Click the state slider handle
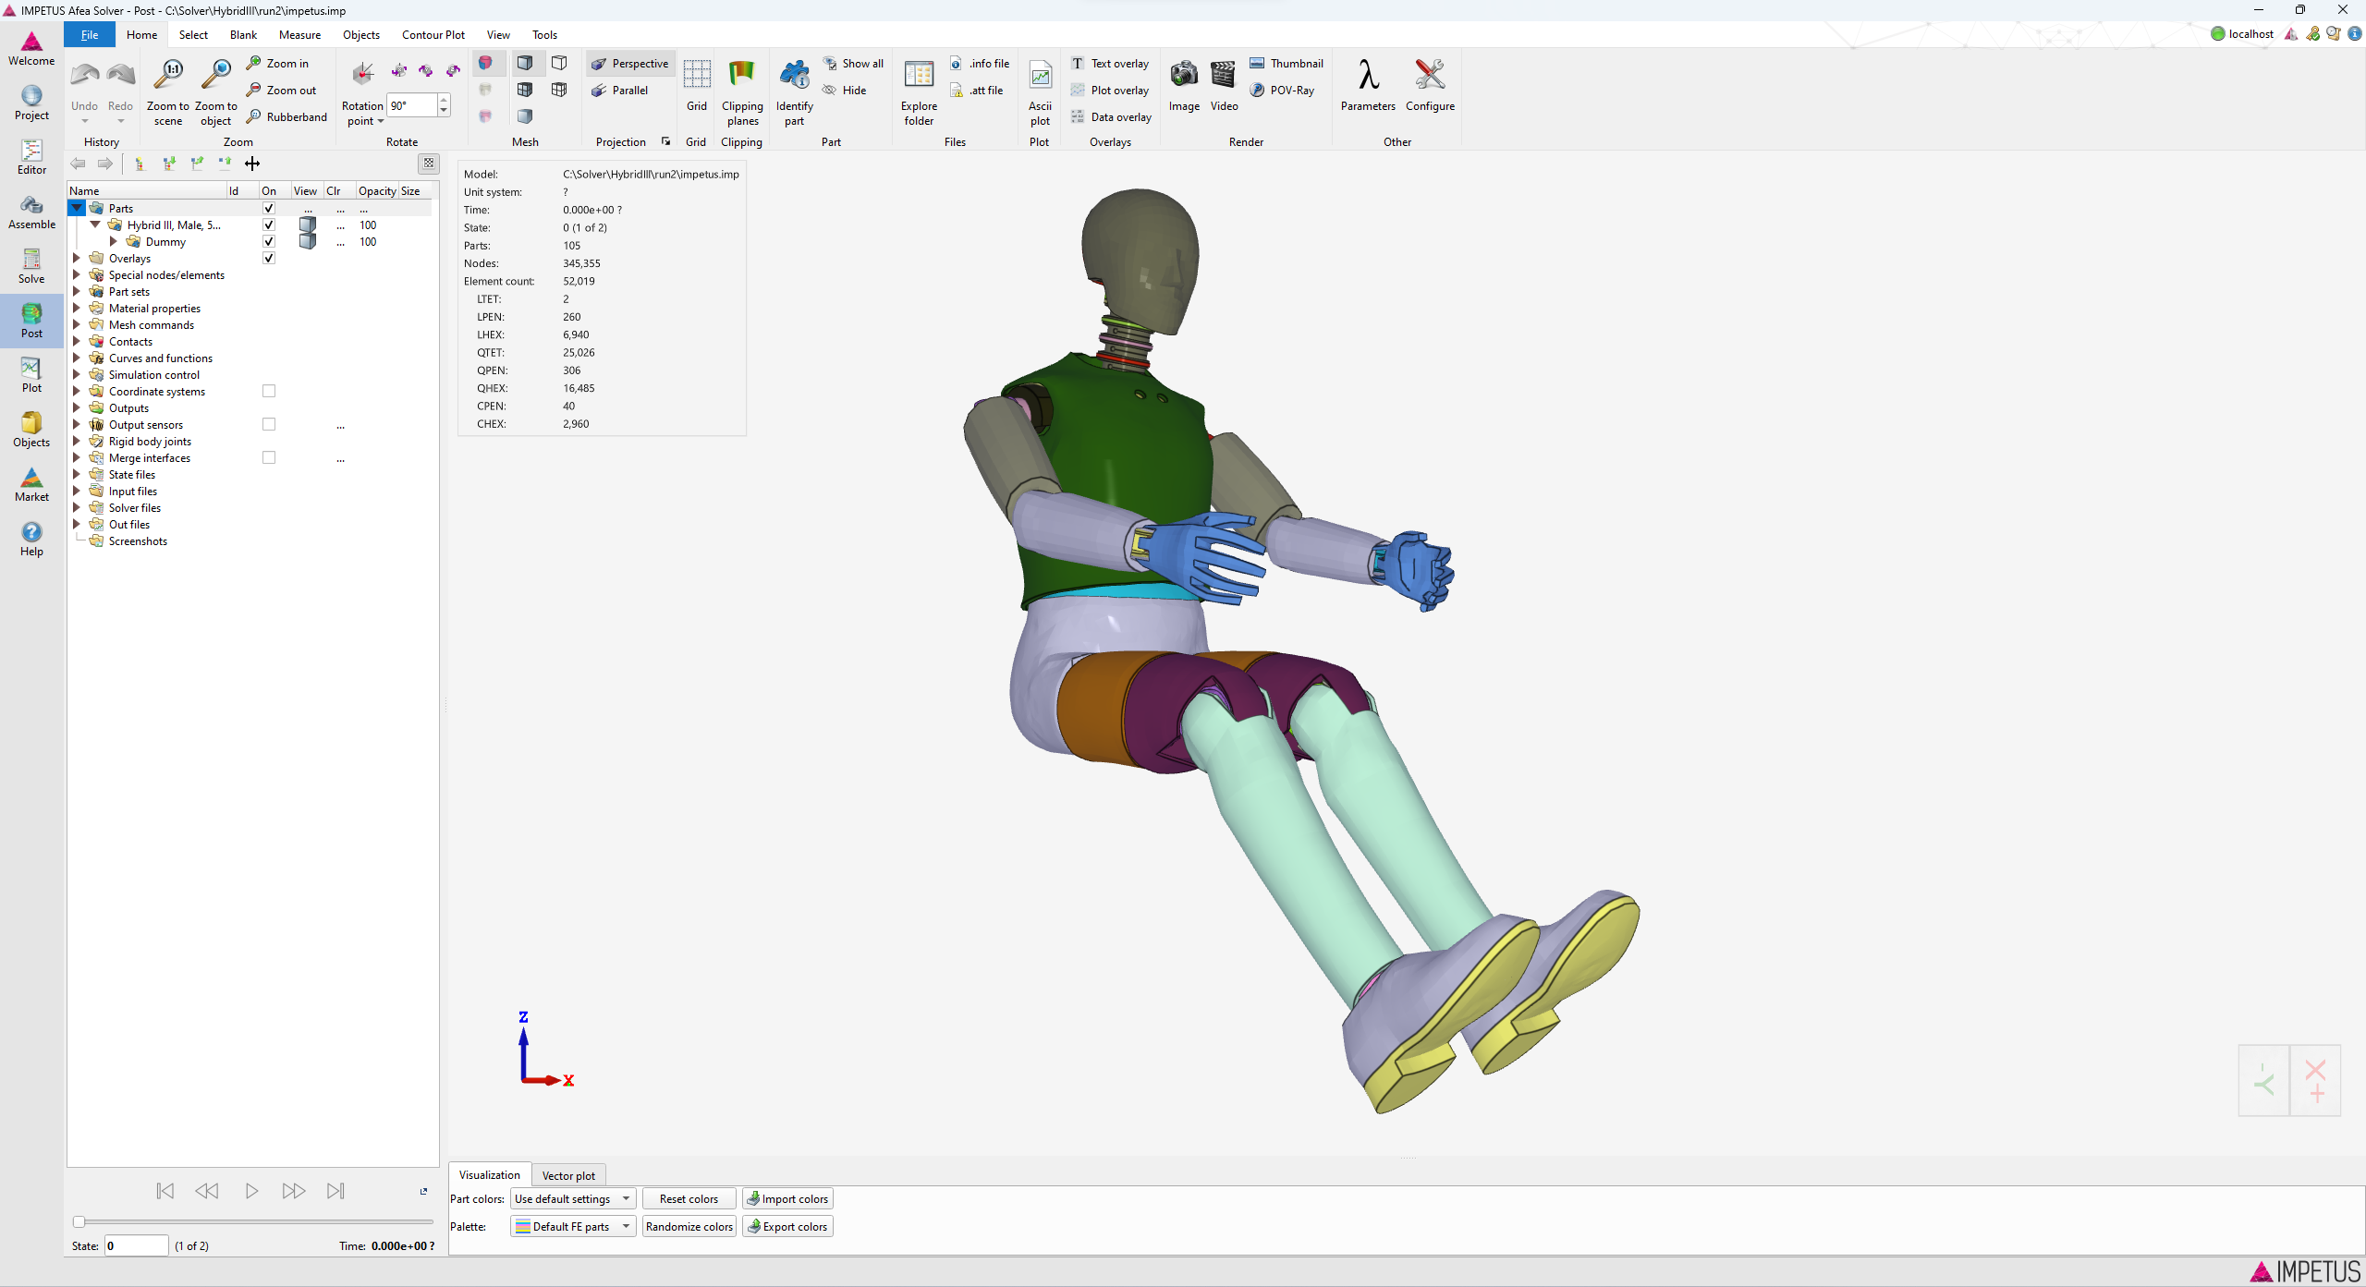 click(x=79, y=1221)
